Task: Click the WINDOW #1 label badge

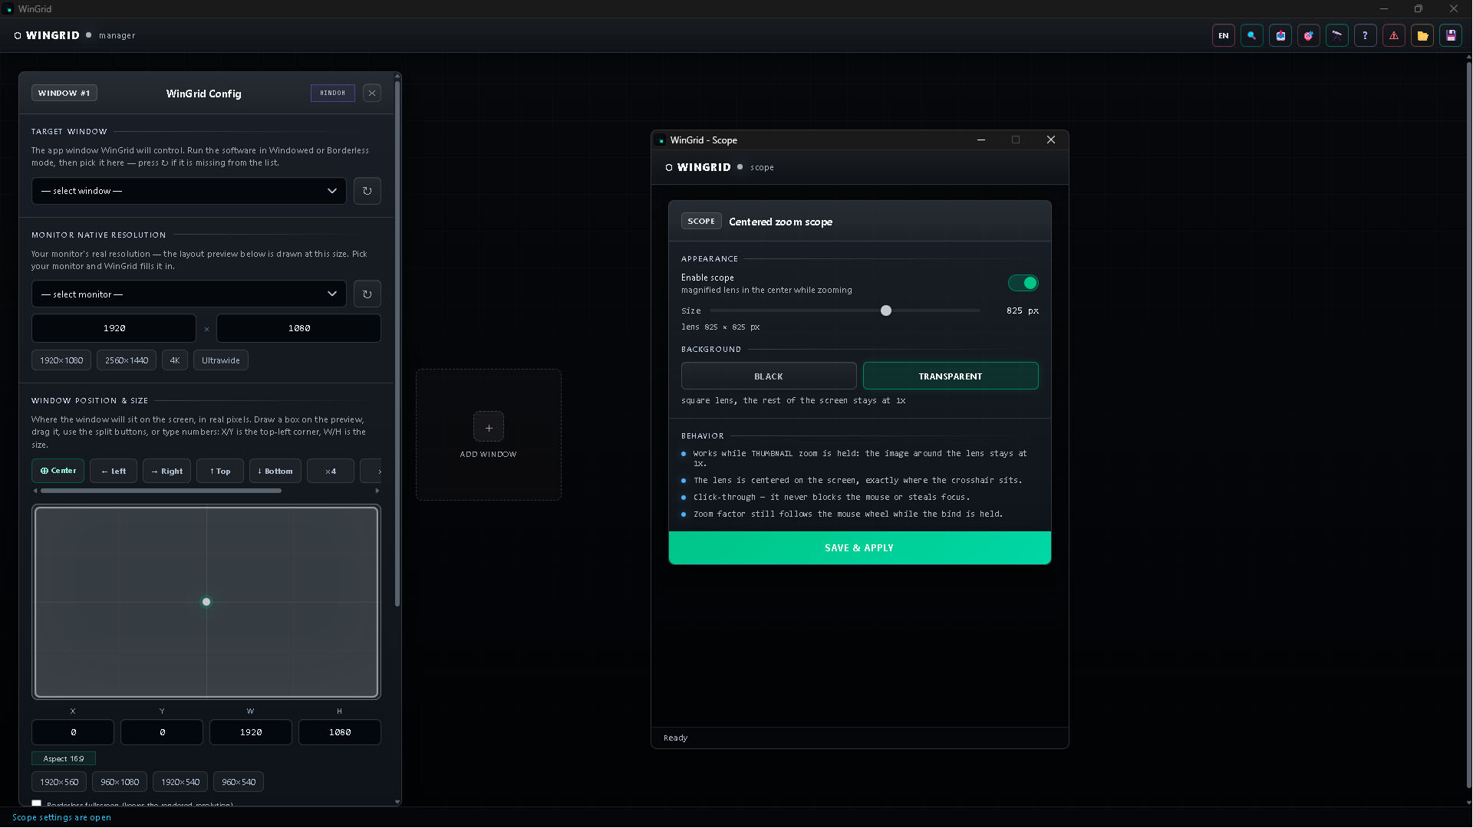Action: [64, 93]
